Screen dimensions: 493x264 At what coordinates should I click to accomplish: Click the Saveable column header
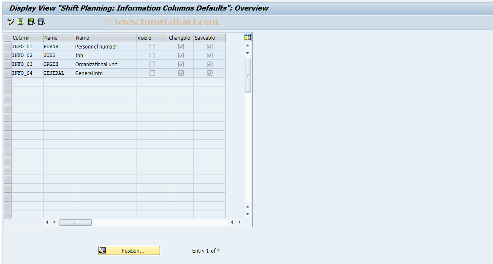(x=210, y=38)
